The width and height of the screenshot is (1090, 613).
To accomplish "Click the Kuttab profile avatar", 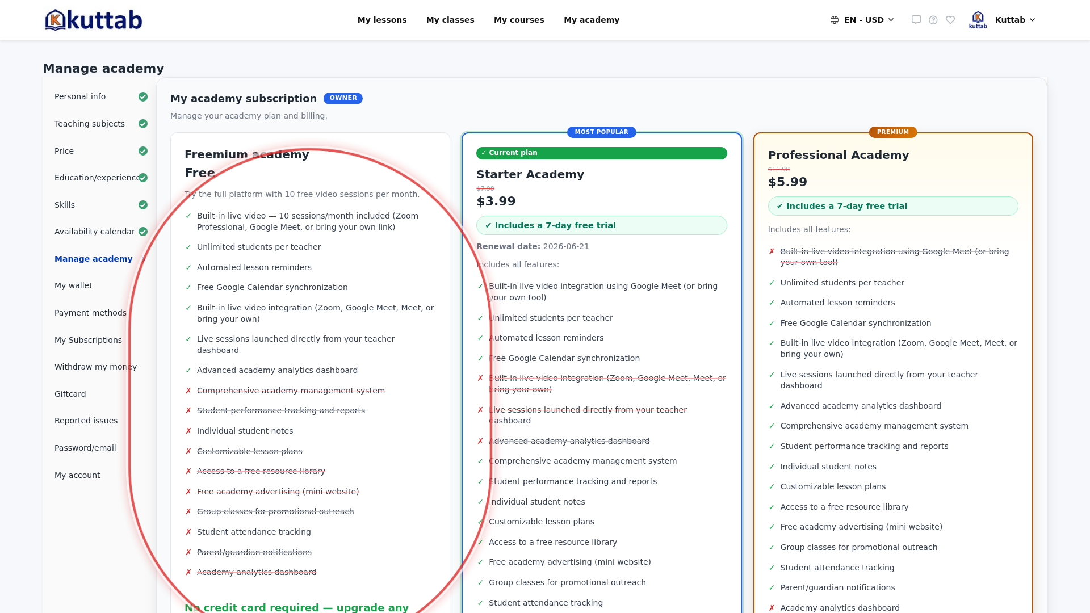I will [x=978, y=20].
